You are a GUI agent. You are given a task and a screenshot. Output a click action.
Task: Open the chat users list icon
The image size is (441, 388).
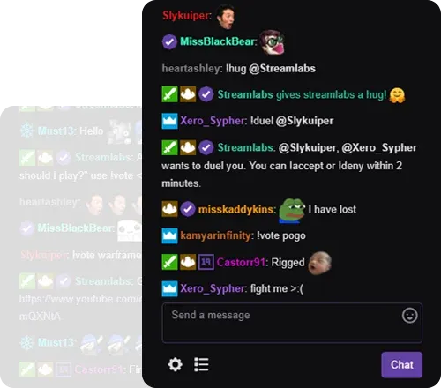(201, 365)
